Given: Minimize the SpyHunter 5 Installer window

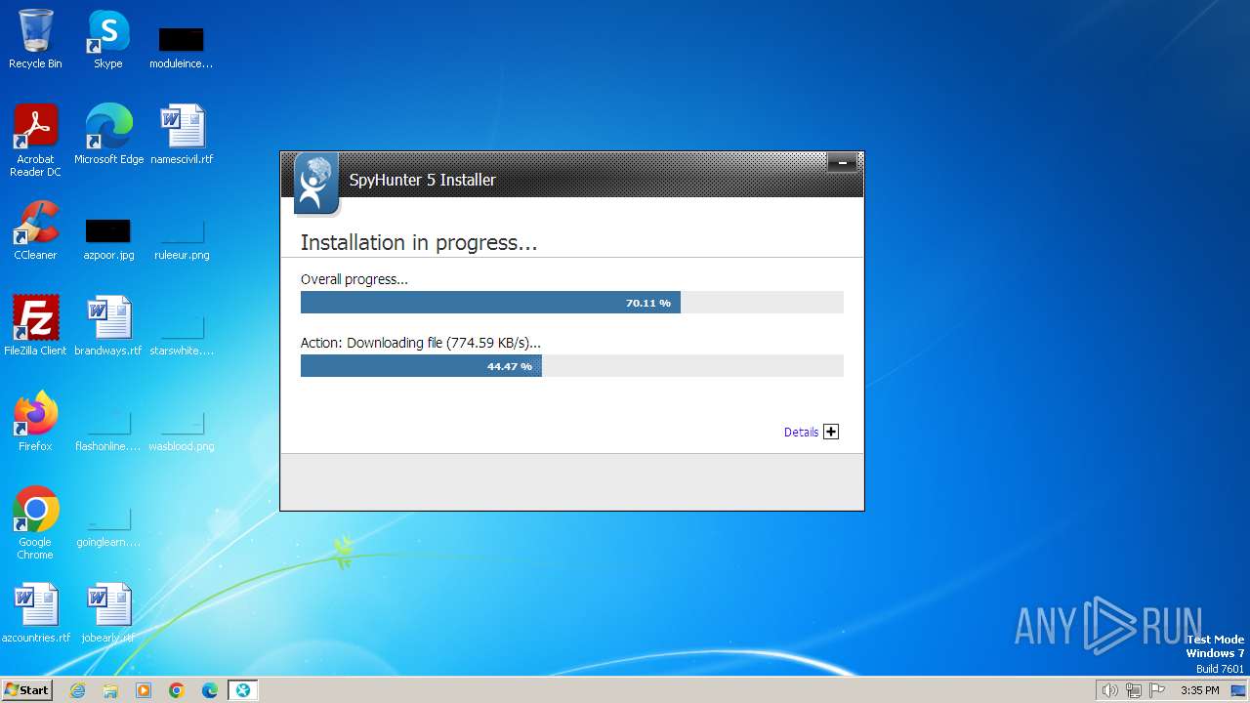Looking at the screenshot, I should (842, 163).
